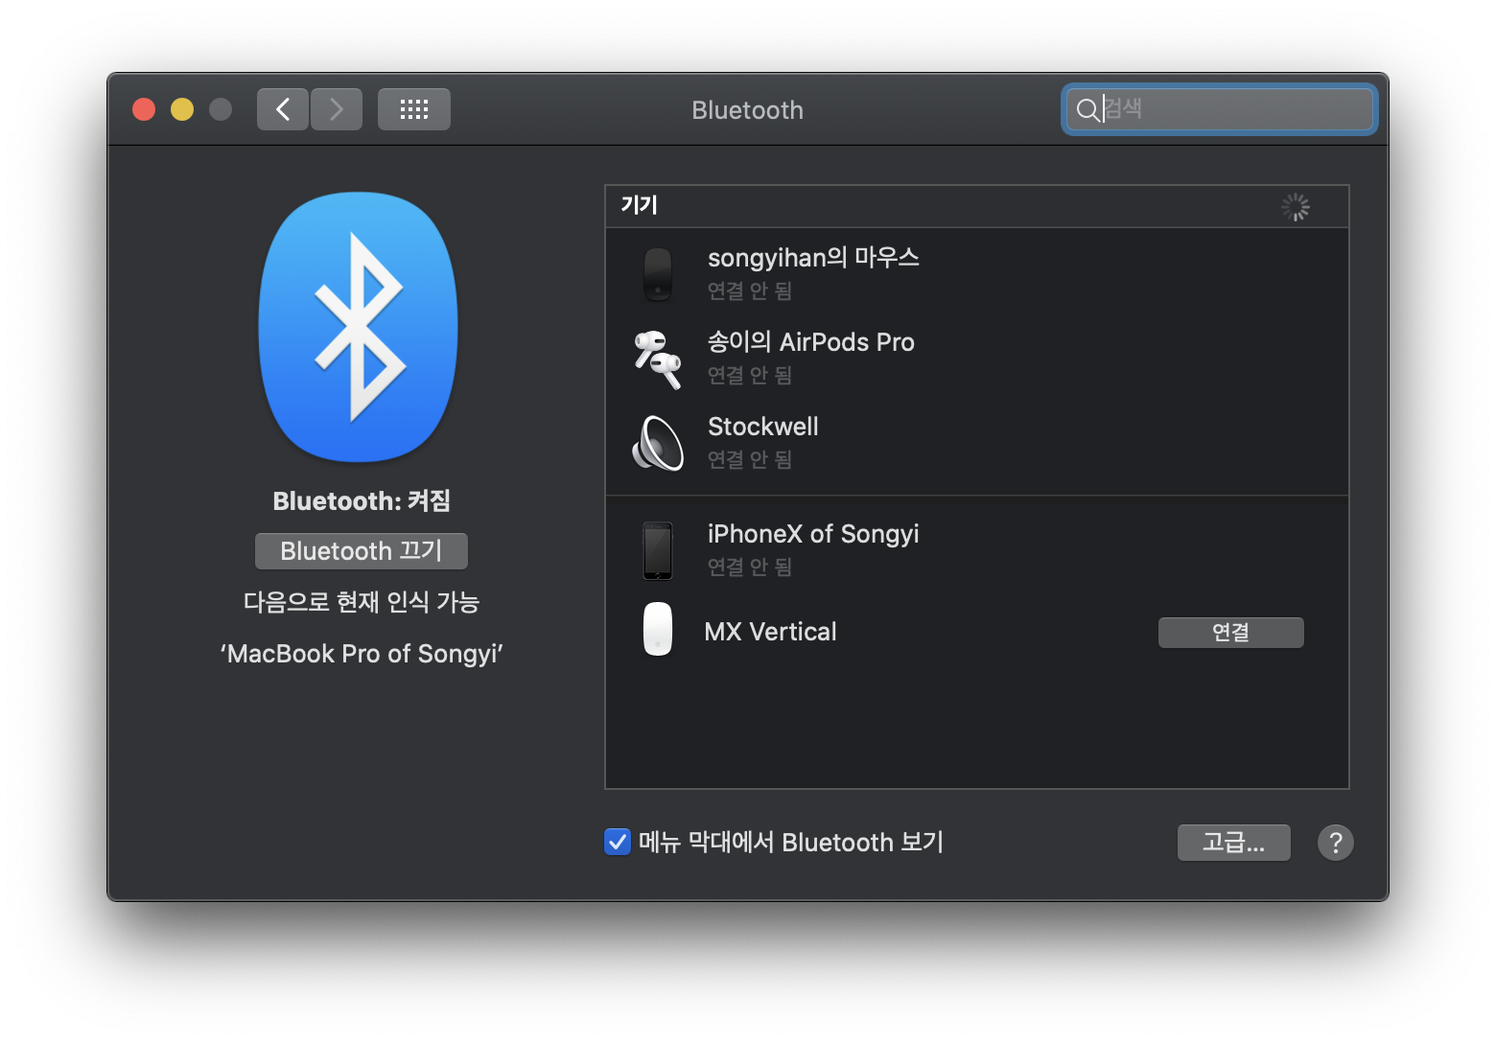Minimize the window with yellow button
The height and width of the screenshot is (1043, 1496).
click(182, 109)
